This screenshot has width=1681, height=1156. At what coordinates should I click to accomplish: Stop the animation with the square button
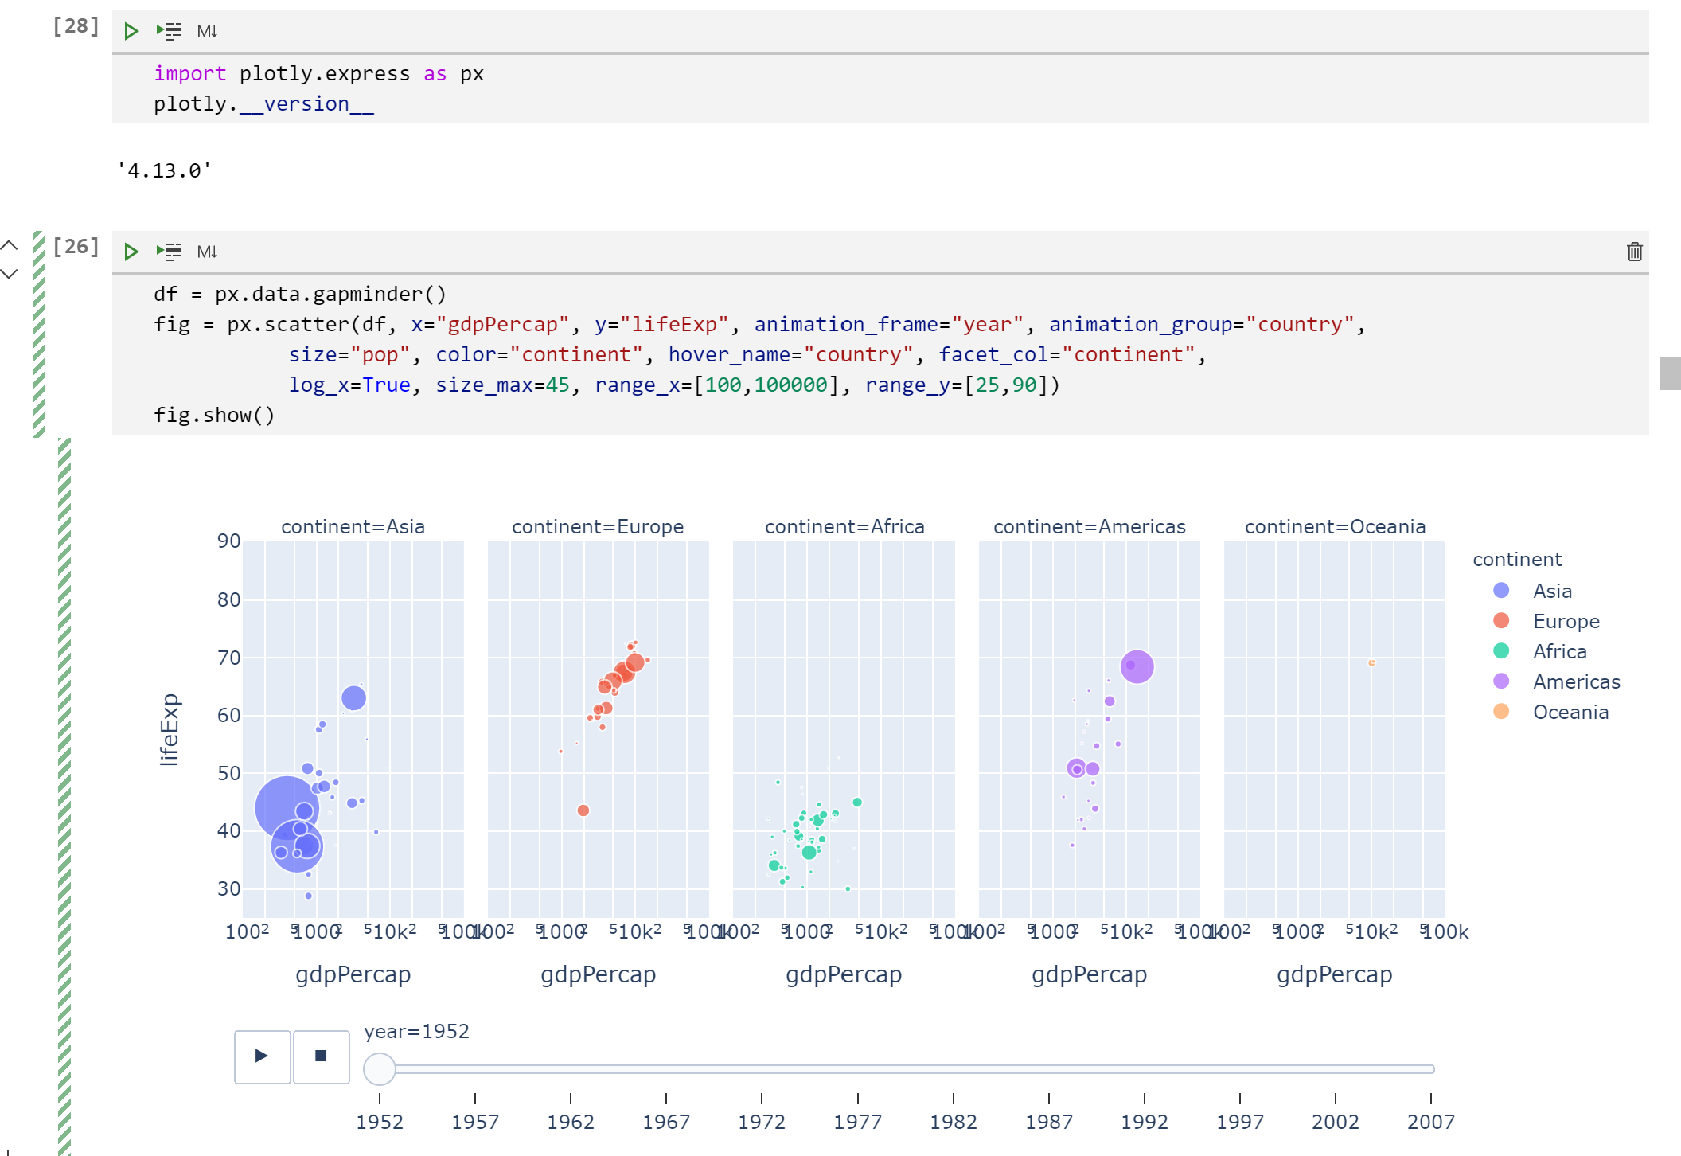pyautogui.click(x=321, y=1056)
